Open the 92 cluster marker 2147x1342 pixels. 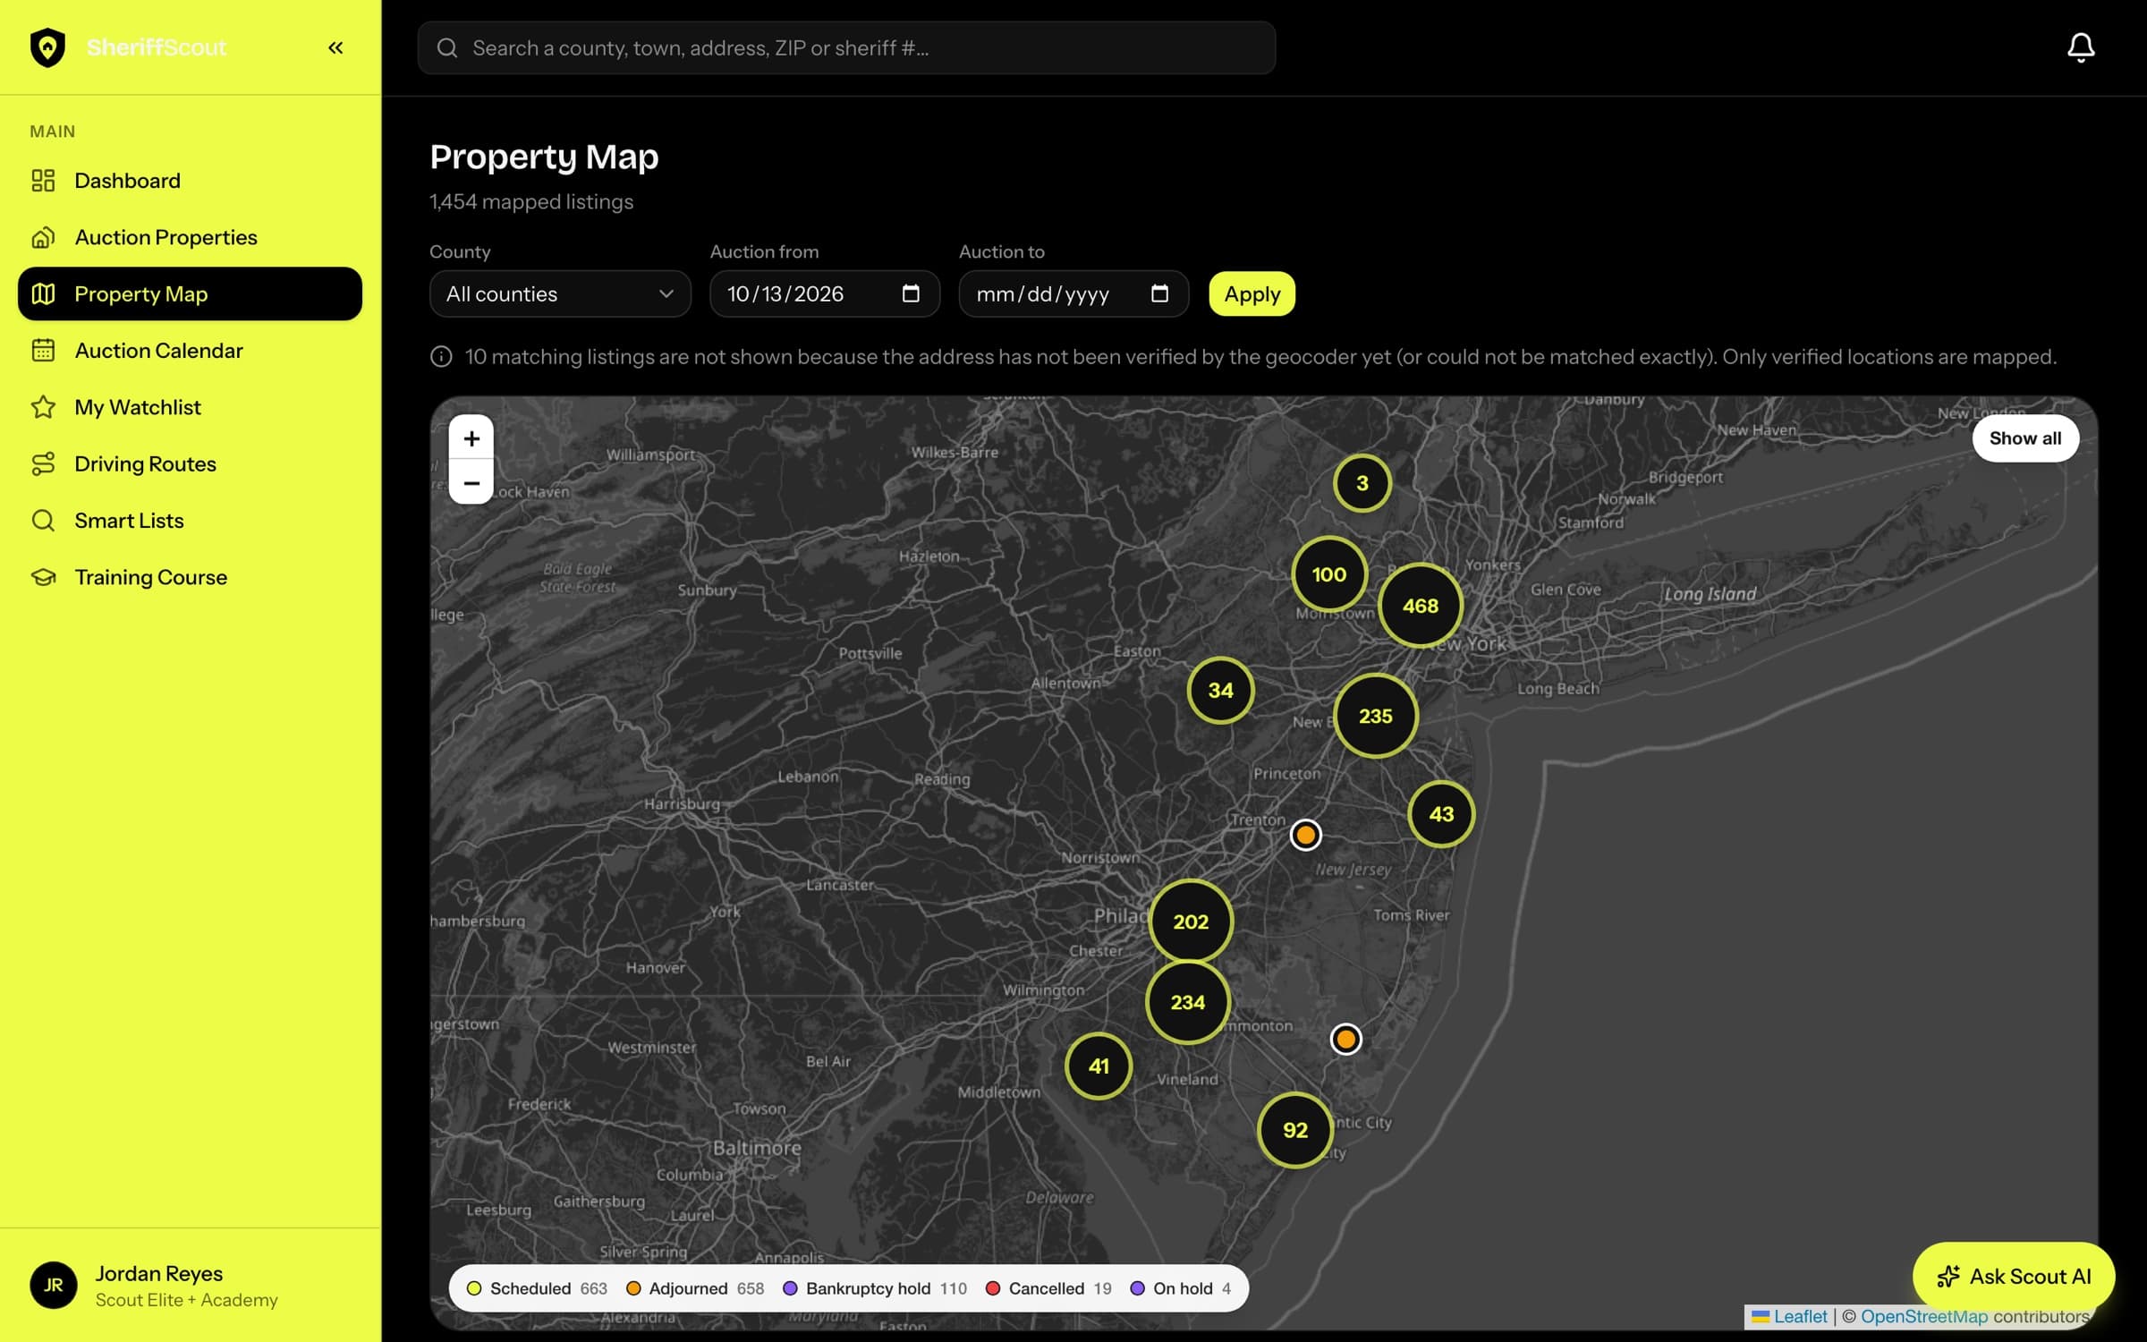[x=1295, y=1130]
